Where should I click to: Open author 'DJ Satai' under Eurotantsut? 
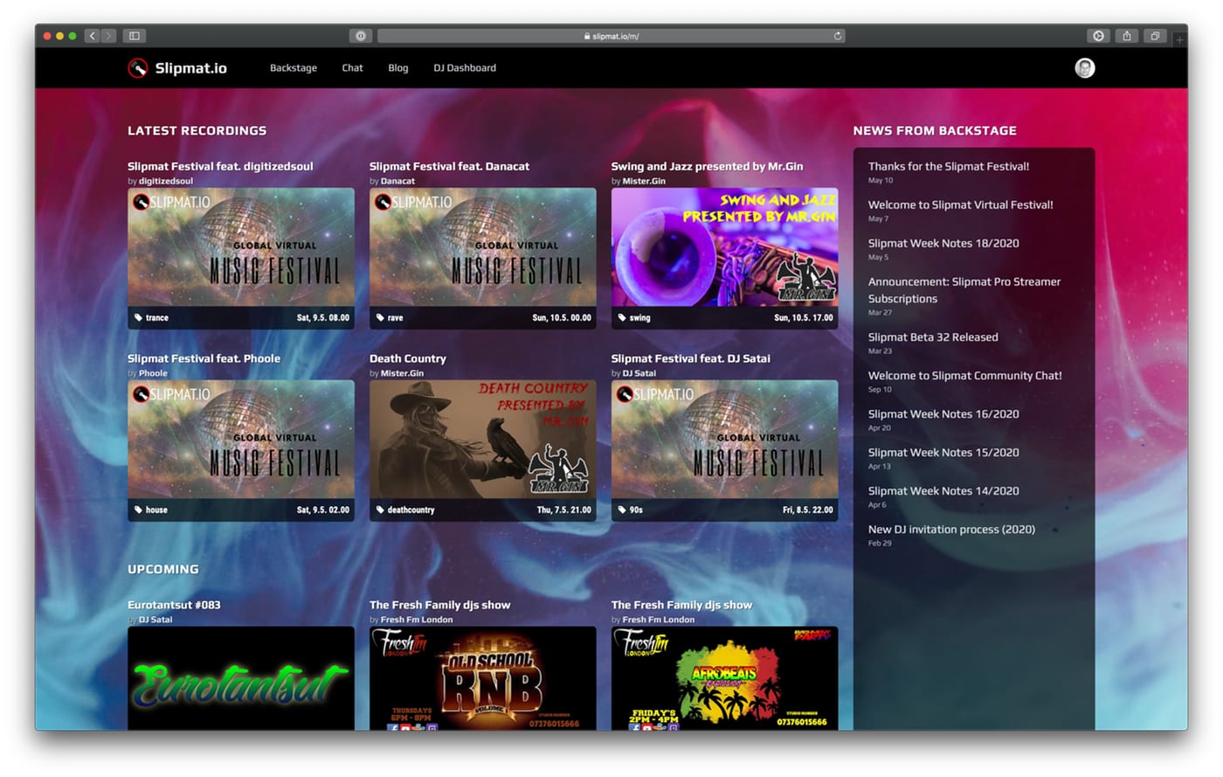[x=155, y=620]
